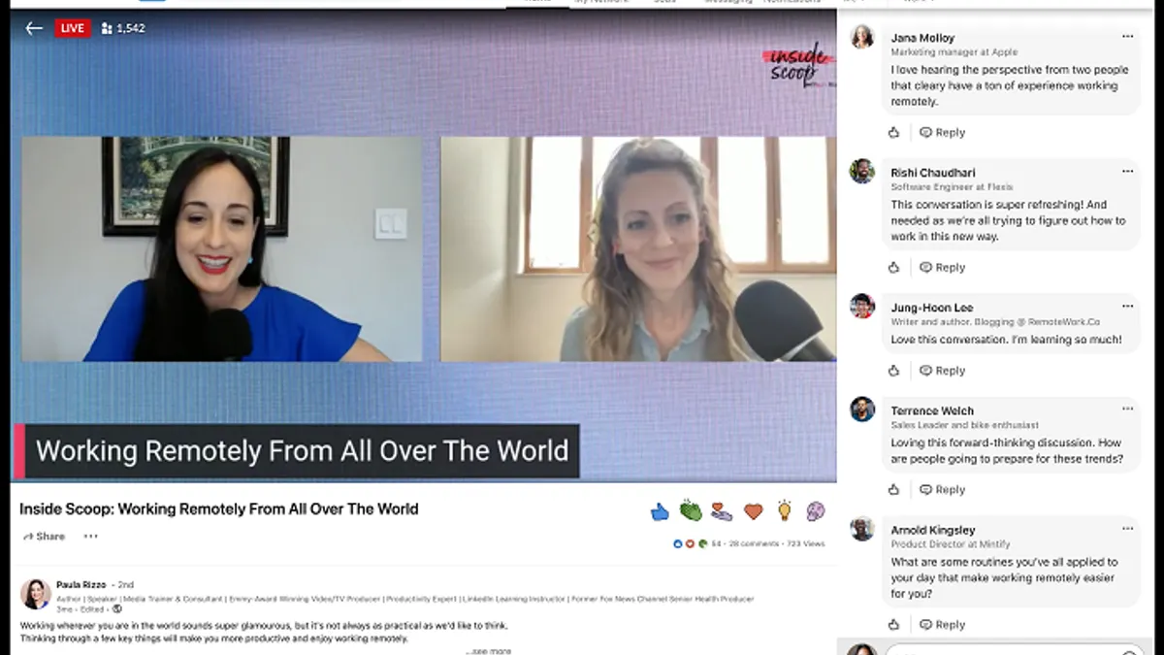
Task: Like Terrence Welch's comment
Action: (x=894, y=490)
